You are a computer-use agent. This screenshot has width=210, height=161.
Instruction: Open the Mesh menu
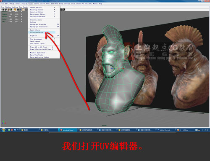tap(48, 4)
